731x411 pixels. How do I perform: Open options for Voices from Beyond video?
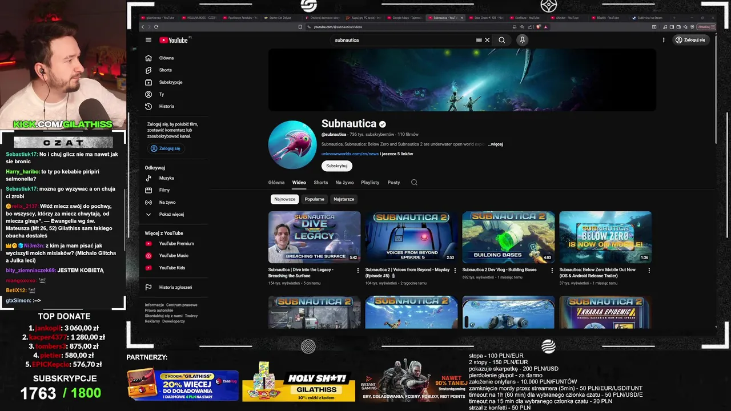click(x=455, y=270)
